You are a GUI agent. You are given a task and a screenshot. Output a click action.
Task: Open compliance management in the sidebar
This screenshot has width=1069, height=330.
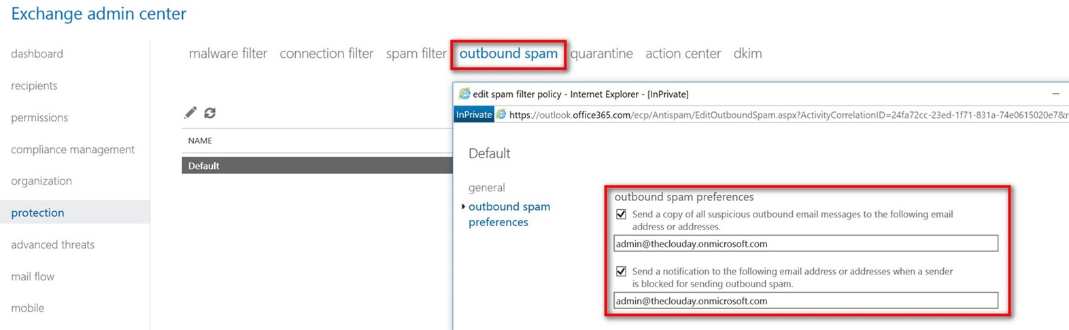73,149
